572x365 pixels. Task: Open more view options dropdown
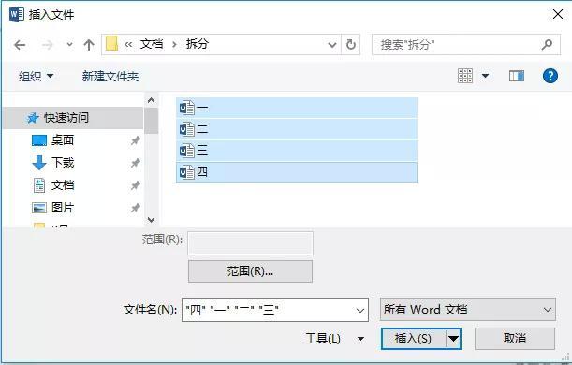point(485,76)
